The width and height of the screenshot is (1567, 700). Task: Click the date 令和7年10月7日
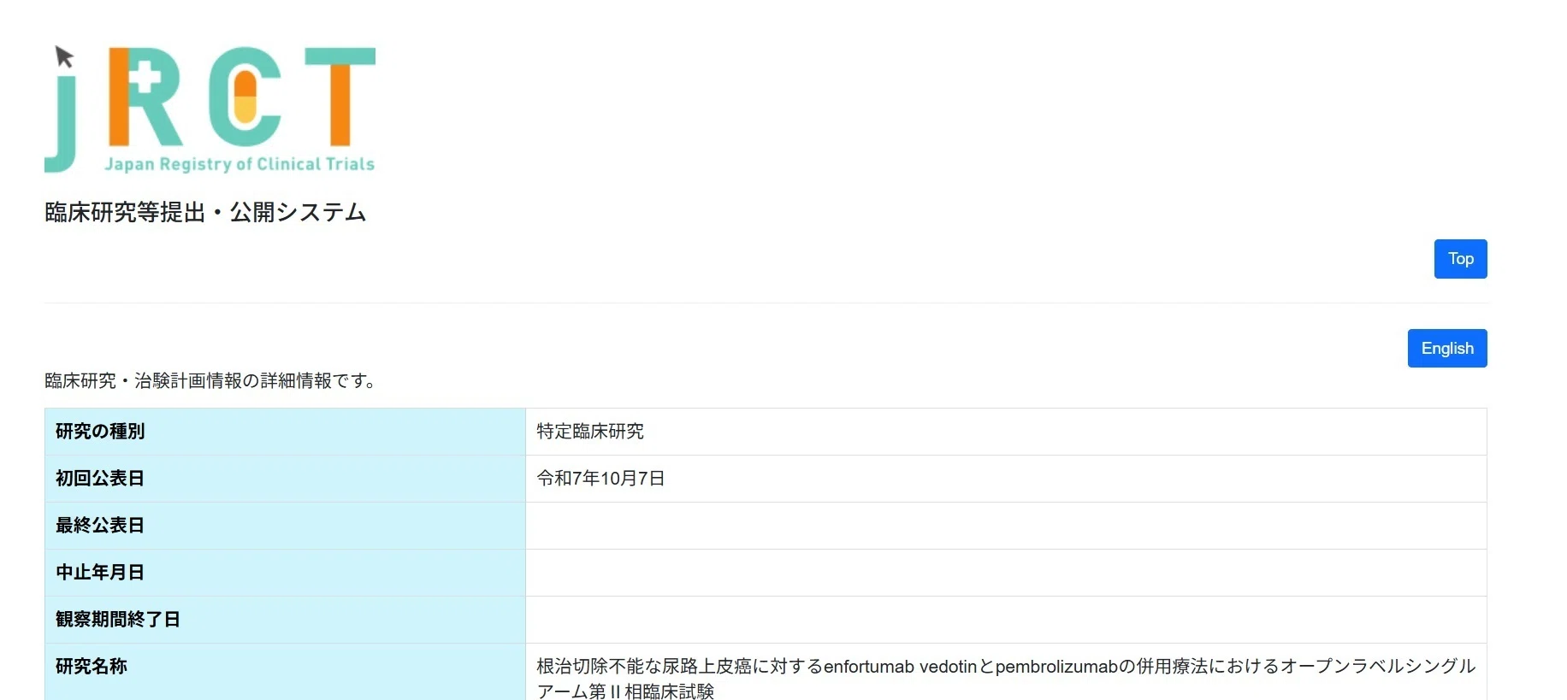click(600, 479)
